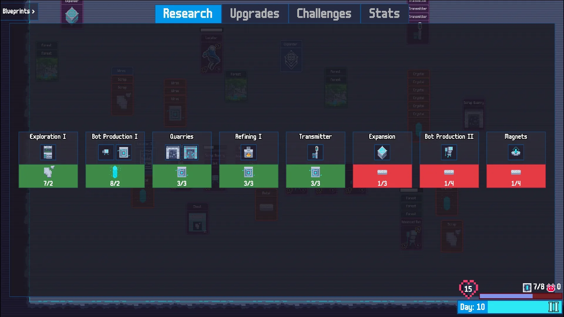Click the Day: 10 progress bar
The width and height of the screenshot is (564, 317).
tap(509, 307)
